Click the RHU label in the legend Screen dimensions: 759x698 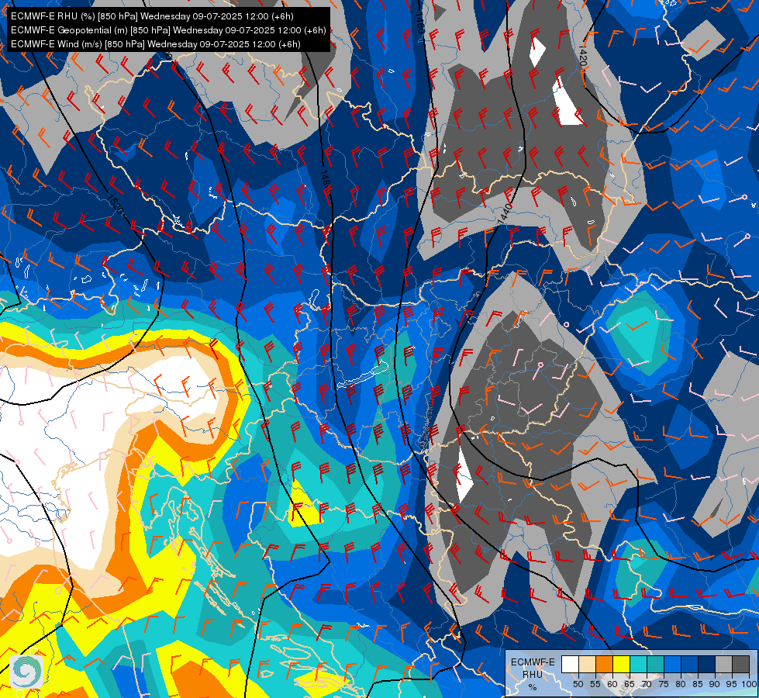pos(533,674)
